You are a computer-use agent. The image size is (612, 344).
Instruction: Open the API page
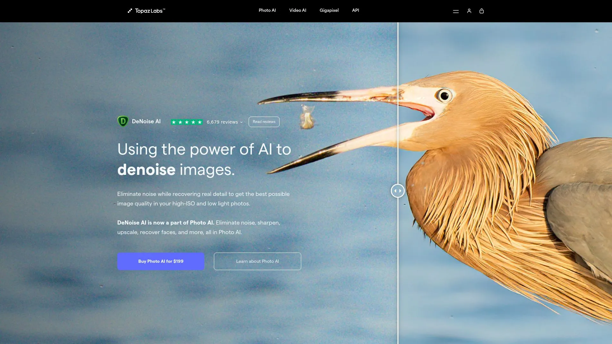(x=355, y=10)
